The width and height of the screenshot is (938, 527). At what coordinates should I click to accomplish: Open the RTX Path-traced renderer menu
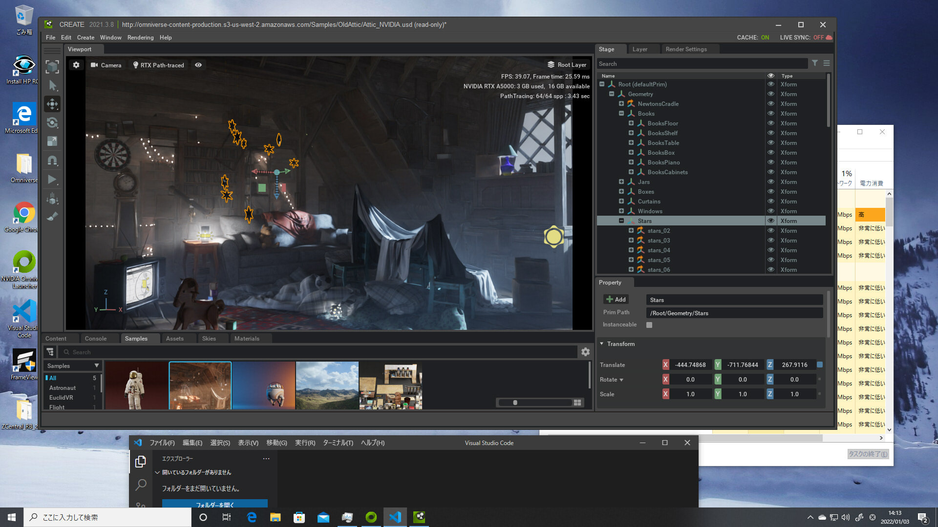[159, 65]
